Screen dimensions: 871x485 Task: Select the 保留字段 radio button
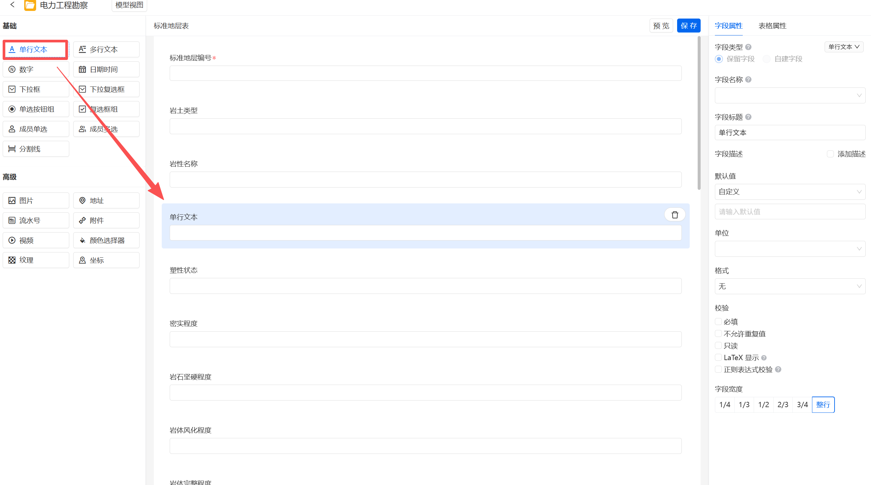pos(719,59)
